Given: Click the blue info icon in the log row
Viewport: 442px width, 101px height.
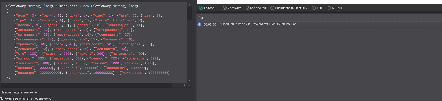Looking at the screenshot, I should (199, 24).
